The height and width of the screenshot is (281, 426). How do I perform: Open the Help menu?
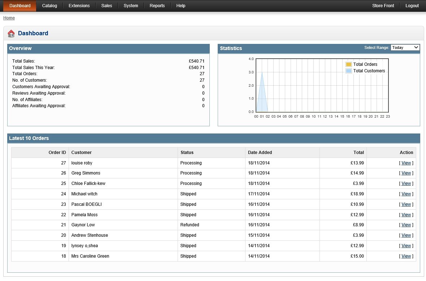pyautogui.click(x=181, y=6)
